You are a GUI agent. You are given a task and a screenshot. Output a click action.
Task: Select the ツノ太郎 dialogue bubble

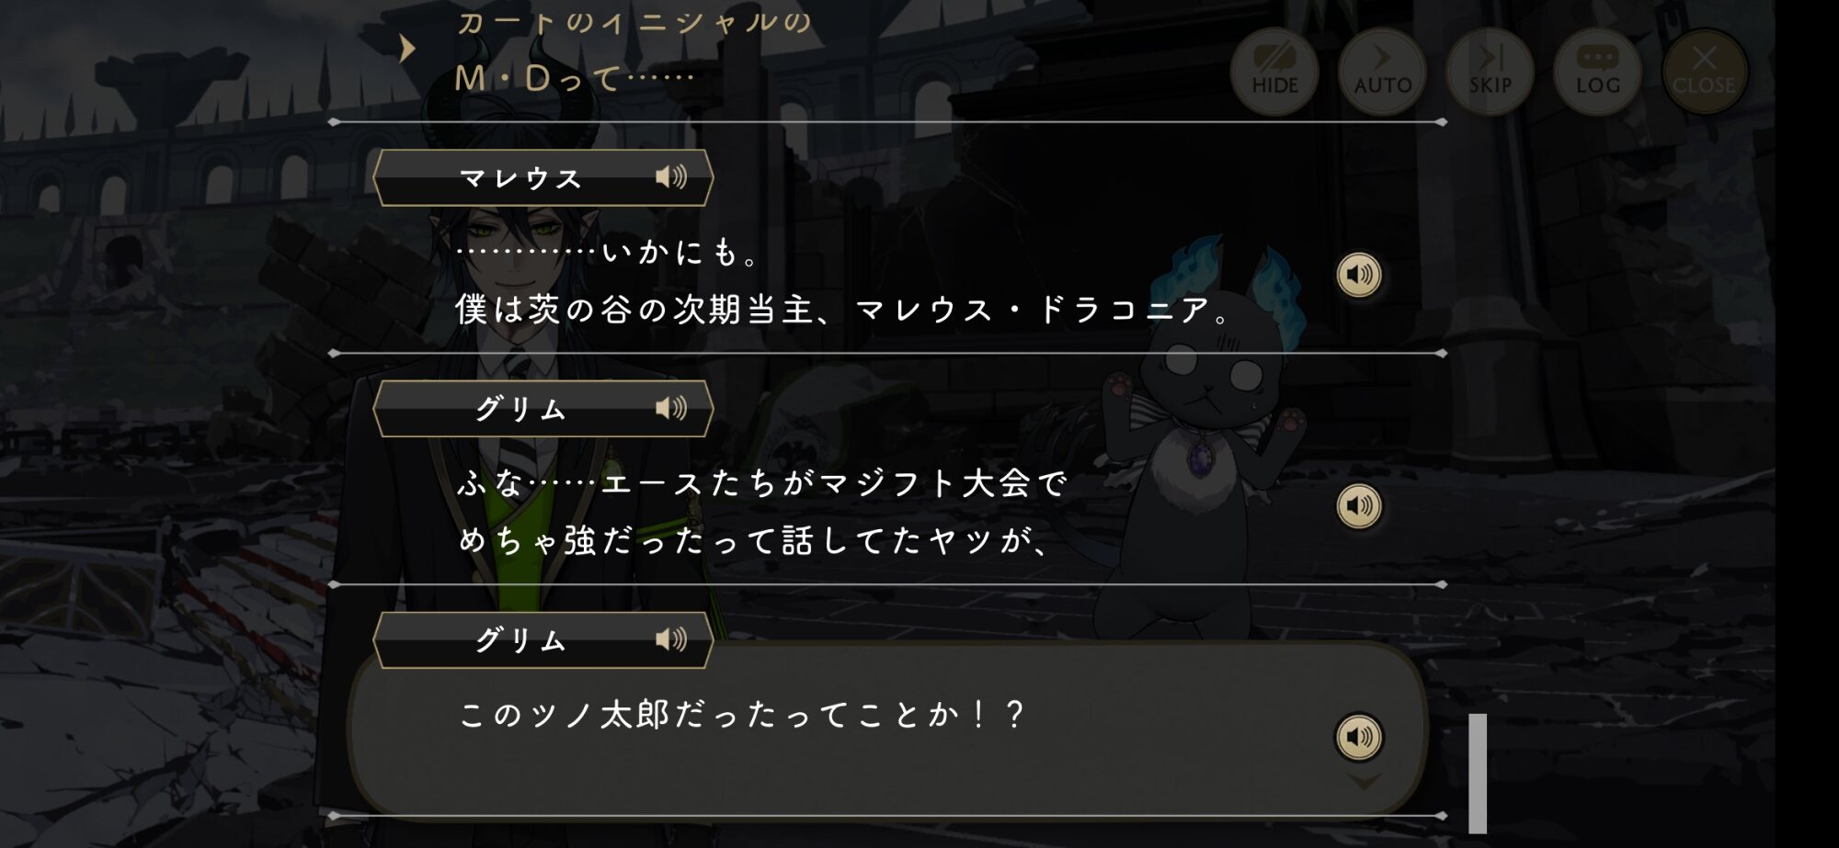887,730
